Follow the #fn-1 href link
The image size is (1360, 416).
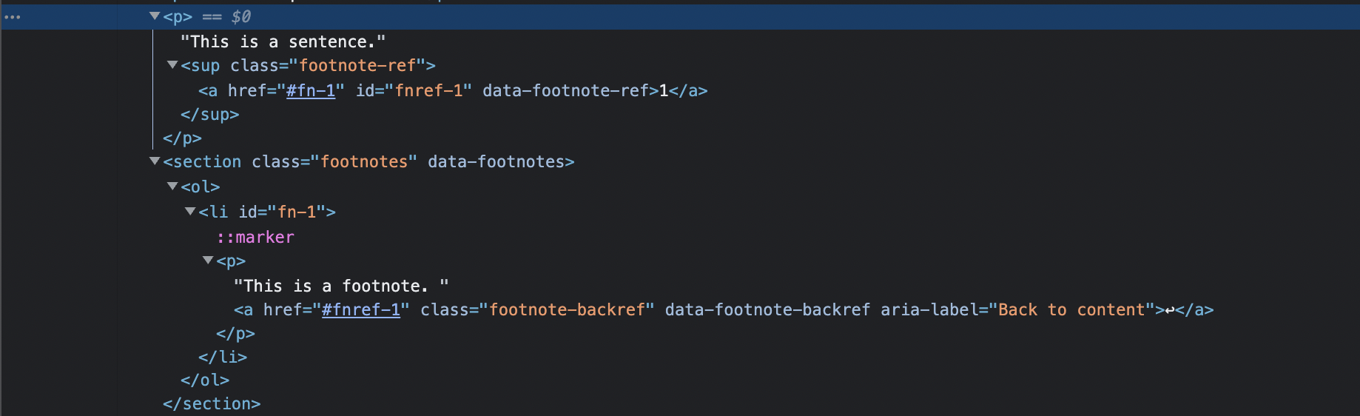pos(311,90)
